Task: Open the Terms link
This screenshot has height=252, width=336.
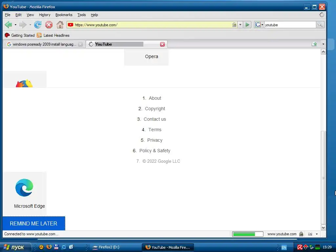Action: pyautogui.click(x=155, y=130)
